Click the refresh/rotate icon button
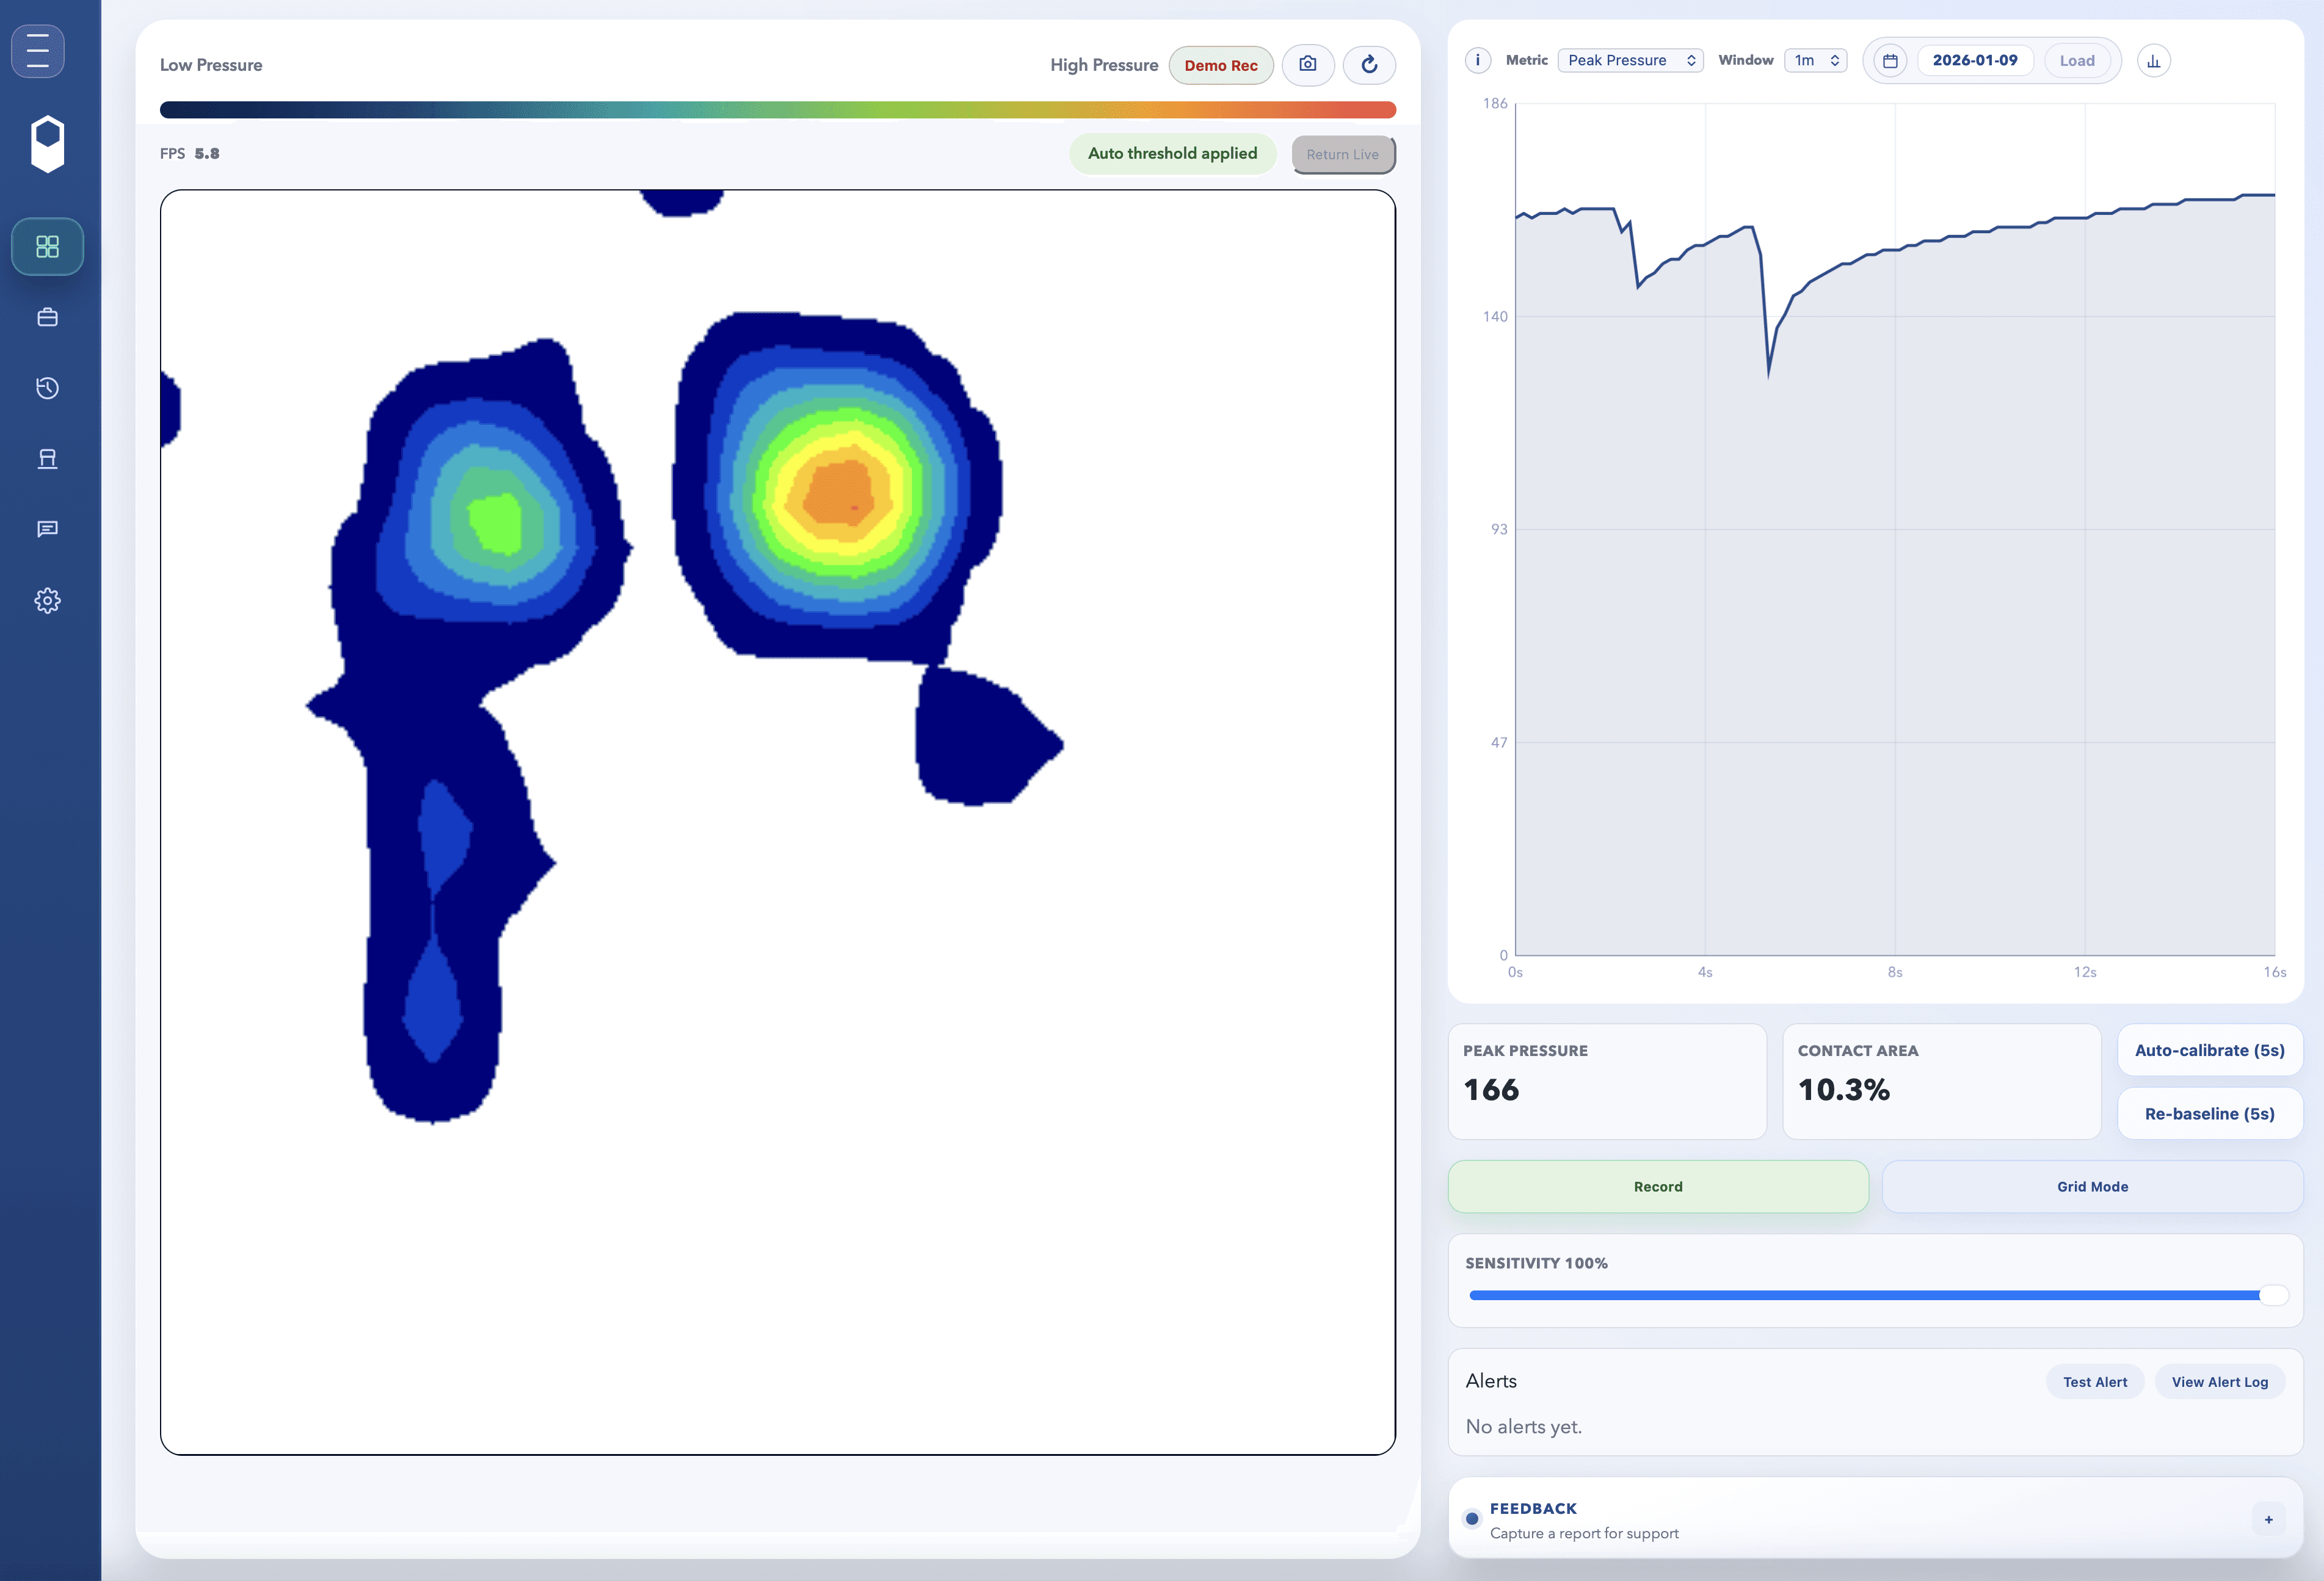2324x1581 pixels. 1368,65
